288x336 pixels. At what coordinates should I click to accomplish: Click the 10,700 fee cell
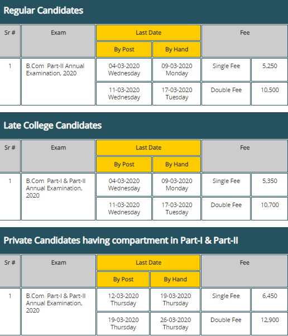pyautogui.click(x=270, y=209)
